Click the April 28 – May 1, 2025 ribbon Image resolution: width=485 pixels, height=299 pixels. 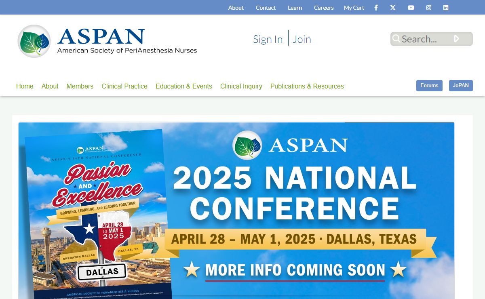(294, 239)
